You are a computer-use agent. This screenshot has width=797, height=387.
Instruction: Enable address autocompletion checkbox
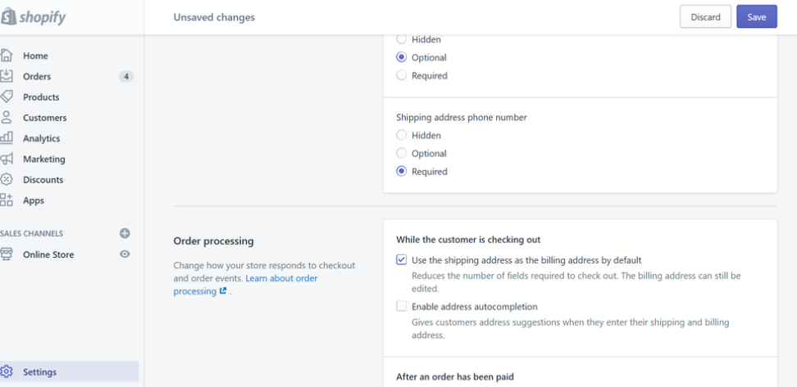401,306
